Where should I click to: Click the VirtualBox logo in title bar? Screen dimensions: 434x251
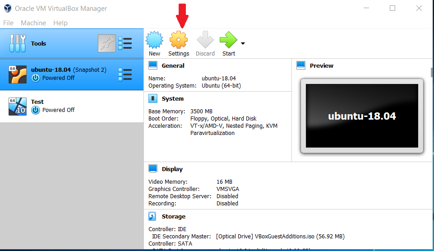[8, 8]
